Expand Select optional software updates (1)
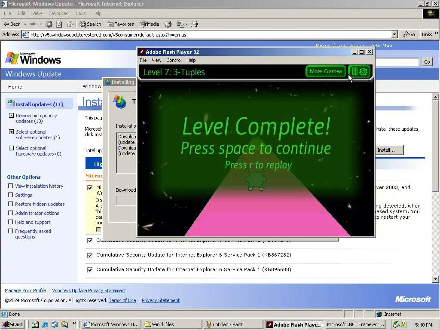Screen dimensions: 440x330 pyautogui.click(x=11, y=131)
